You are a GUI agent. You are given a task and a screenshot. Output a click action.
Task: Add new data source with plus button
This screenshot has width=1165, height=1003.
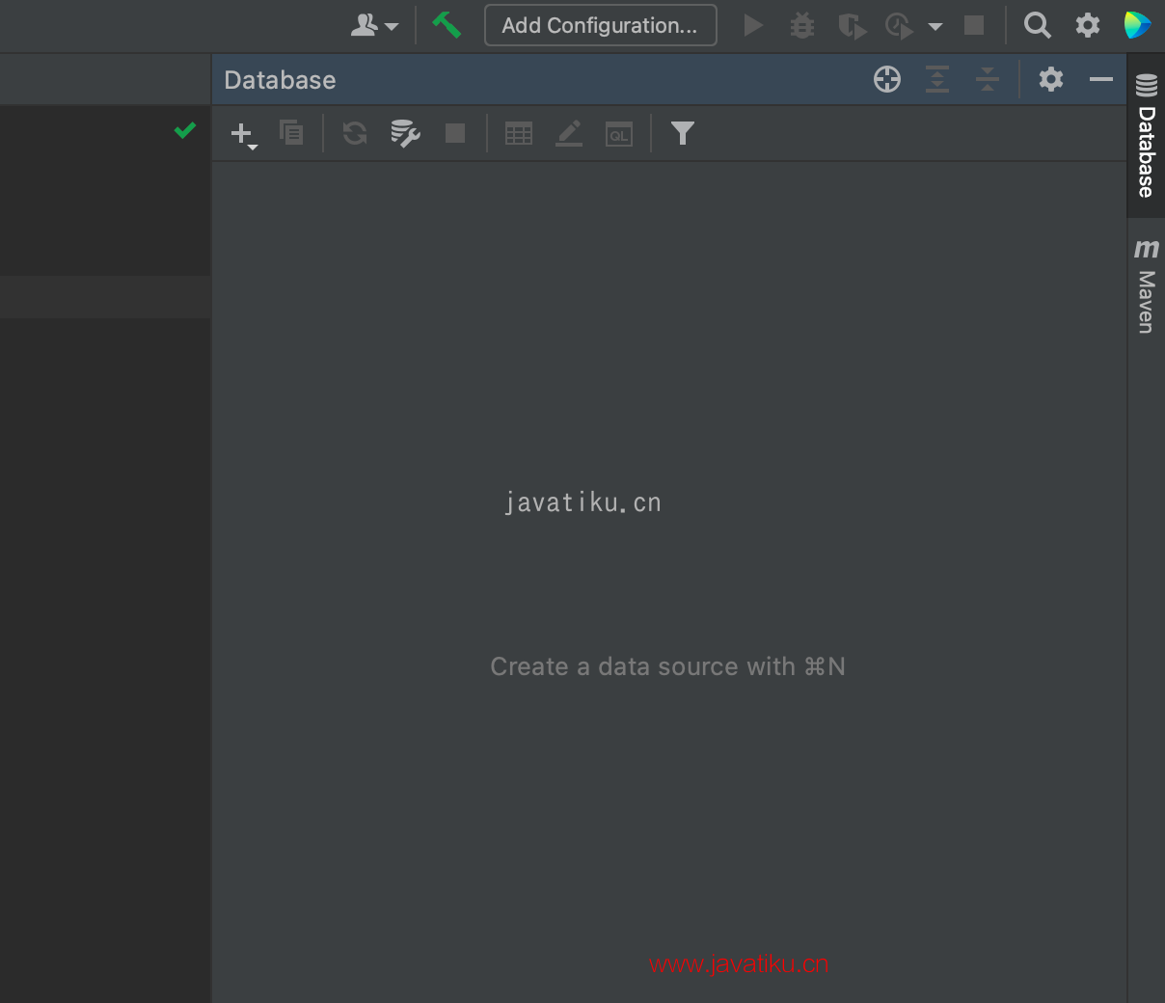[242, 134]
